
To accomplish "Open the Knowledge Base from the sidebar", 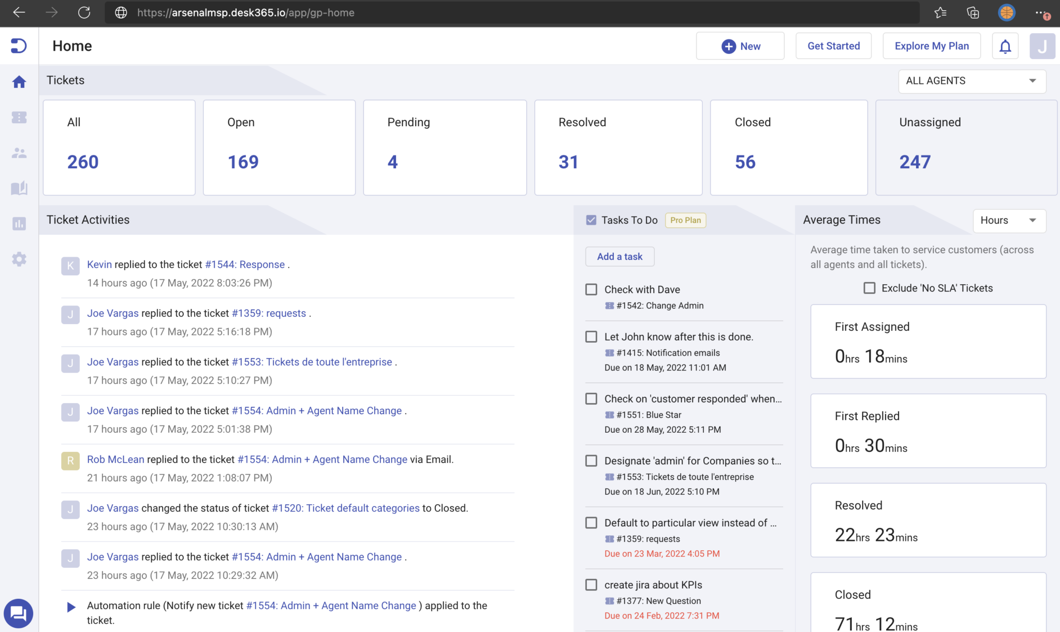I will [x=19, y=188].
